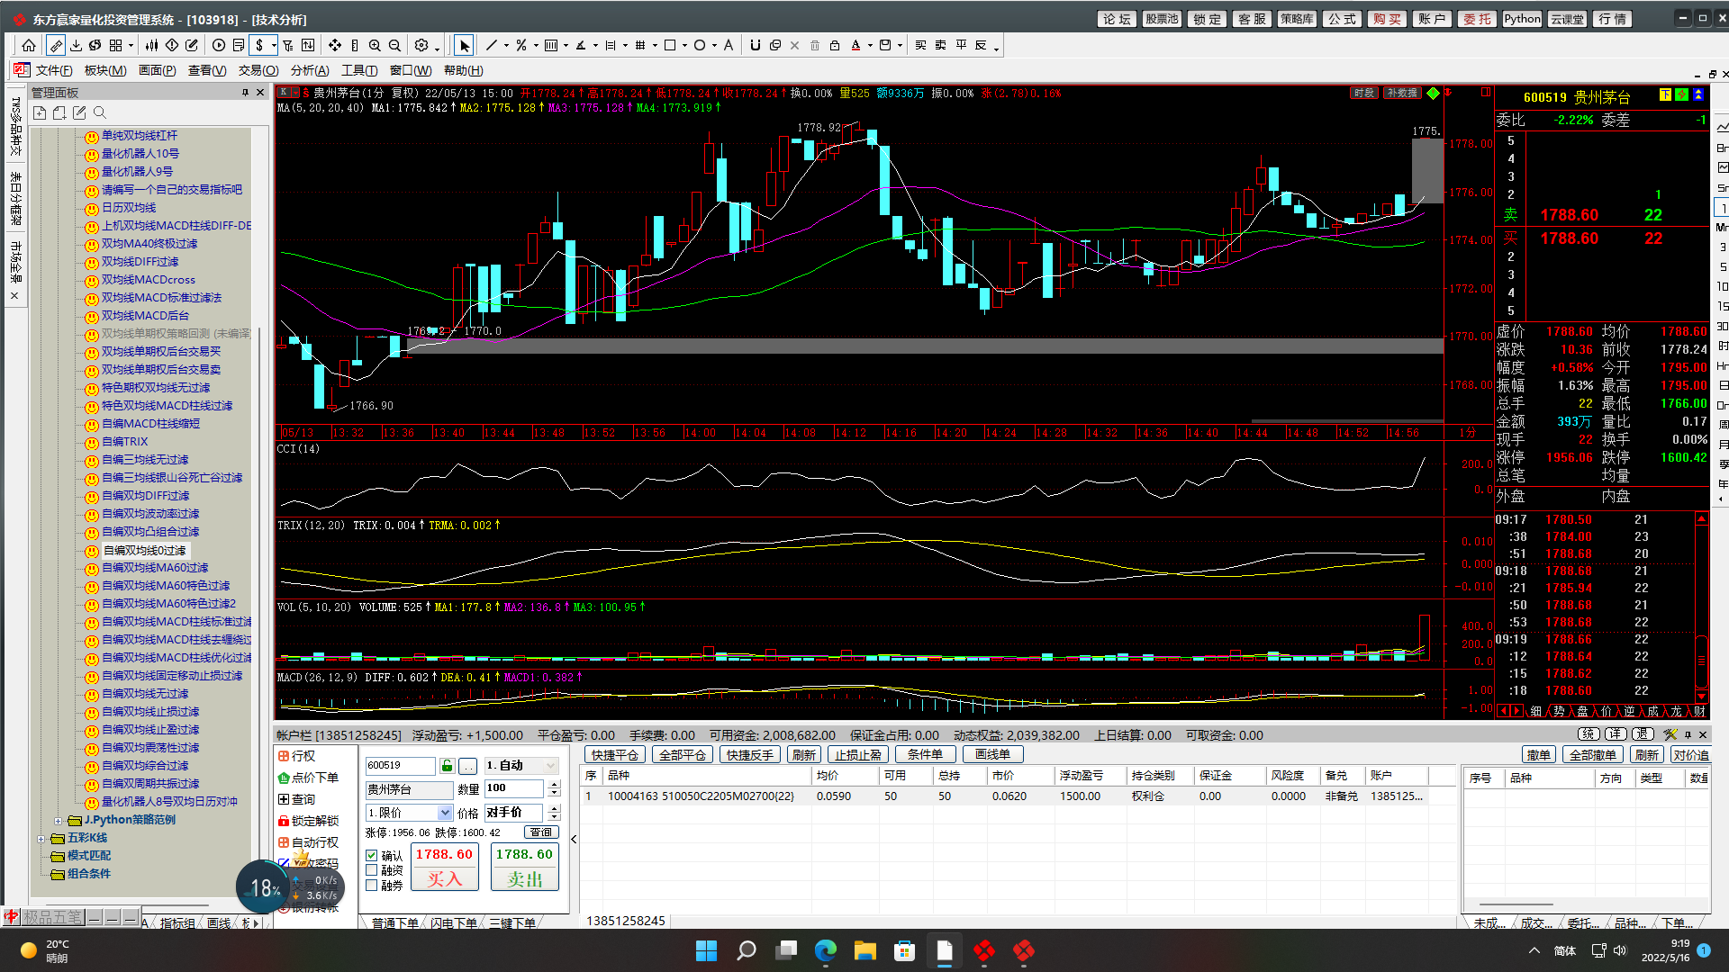
Task: Click the trash delete drawings icon
Action: tap(815, 45)
